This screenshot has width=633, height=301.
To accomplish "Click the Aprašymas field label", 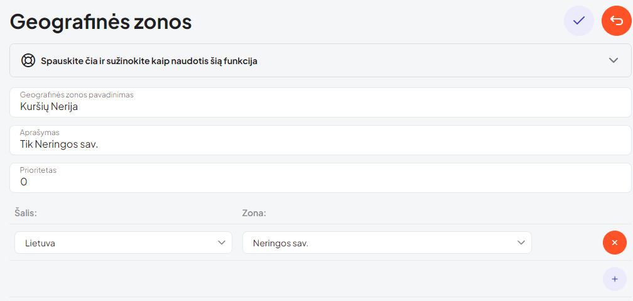I will click(39, 133).
